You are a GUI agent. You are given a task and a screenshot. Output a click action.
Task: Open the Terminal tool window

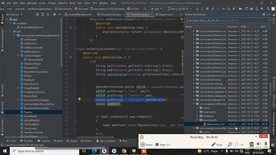[x=44, y=141]
